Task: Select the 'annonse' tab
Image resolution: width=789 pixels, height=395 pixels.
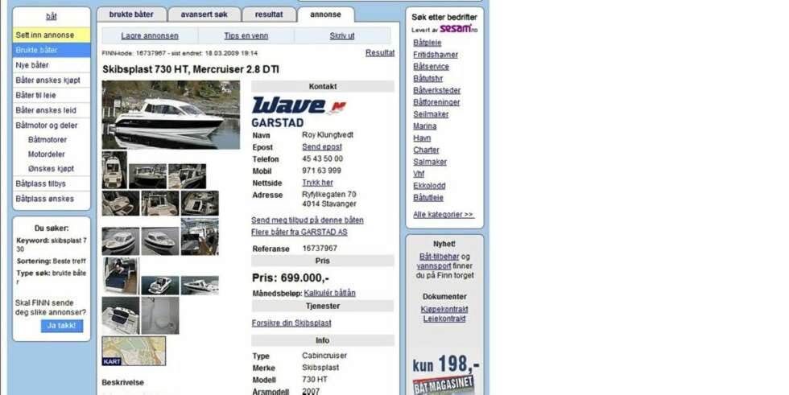Action: [325, 14]
